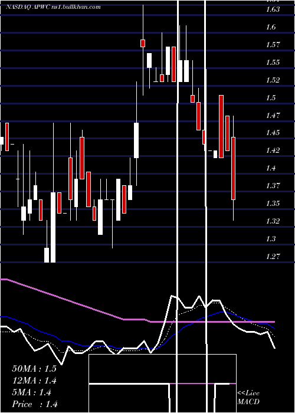295x413 pixels.
Task: Click the 1.52 price axis label
Action: (273, 80)
